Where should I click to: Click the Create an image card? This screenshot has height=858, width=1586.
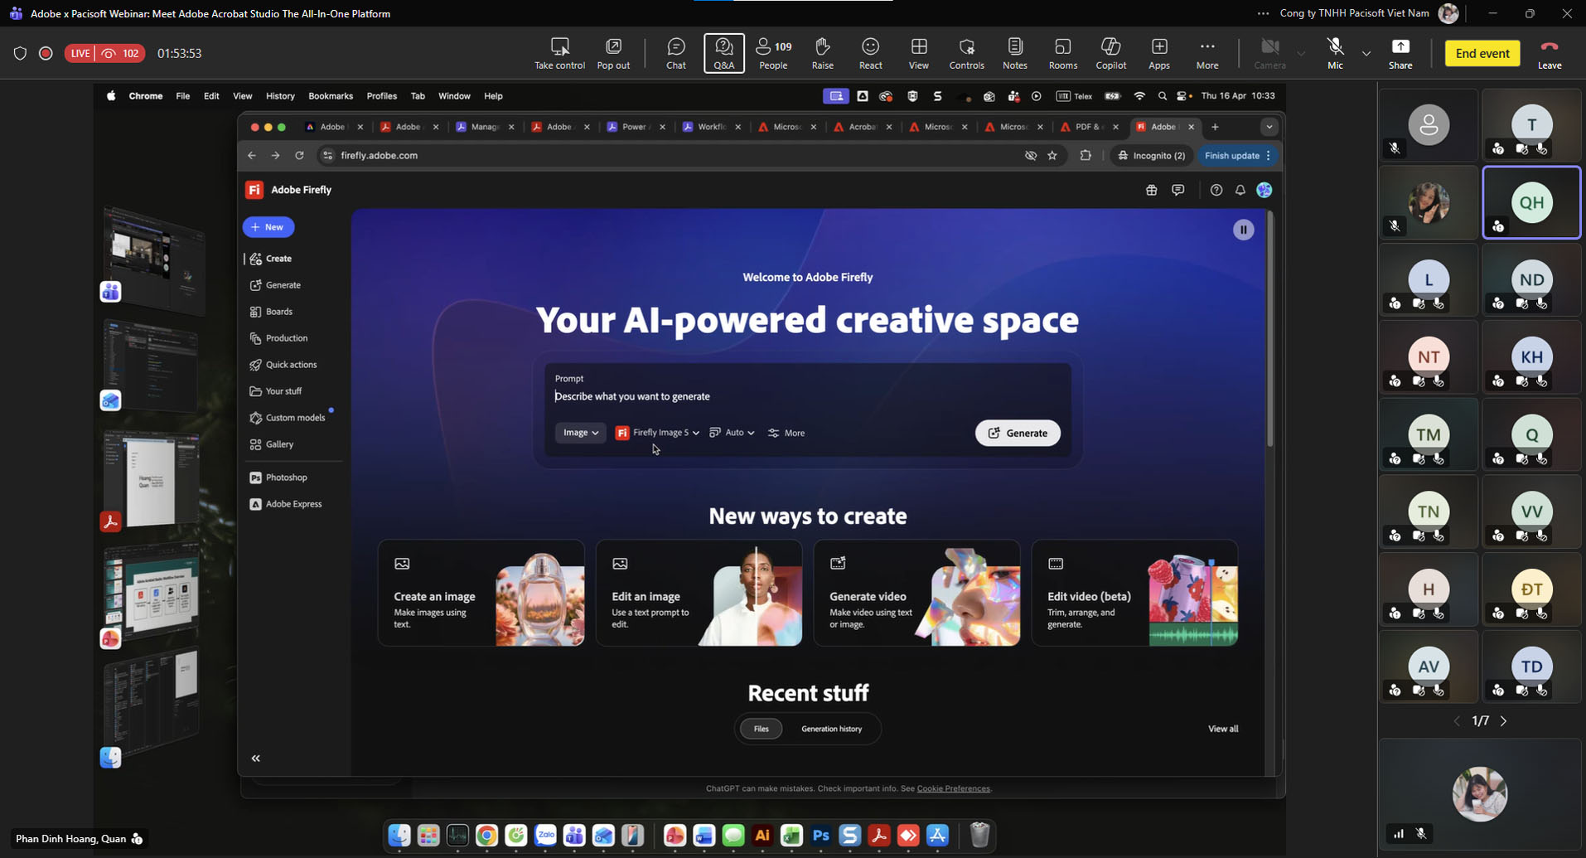tap(481, 593)
